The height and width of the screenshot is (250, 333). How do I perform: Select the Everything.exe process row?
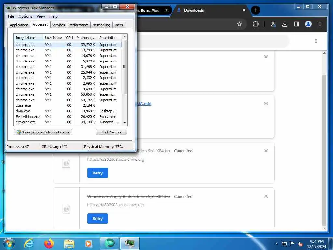(x=68, y=117)
